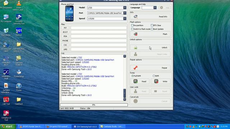Open My Computer desktop icon
This screenshot has height=129, width=230.
pyautogui.click(x=6, y=18)
